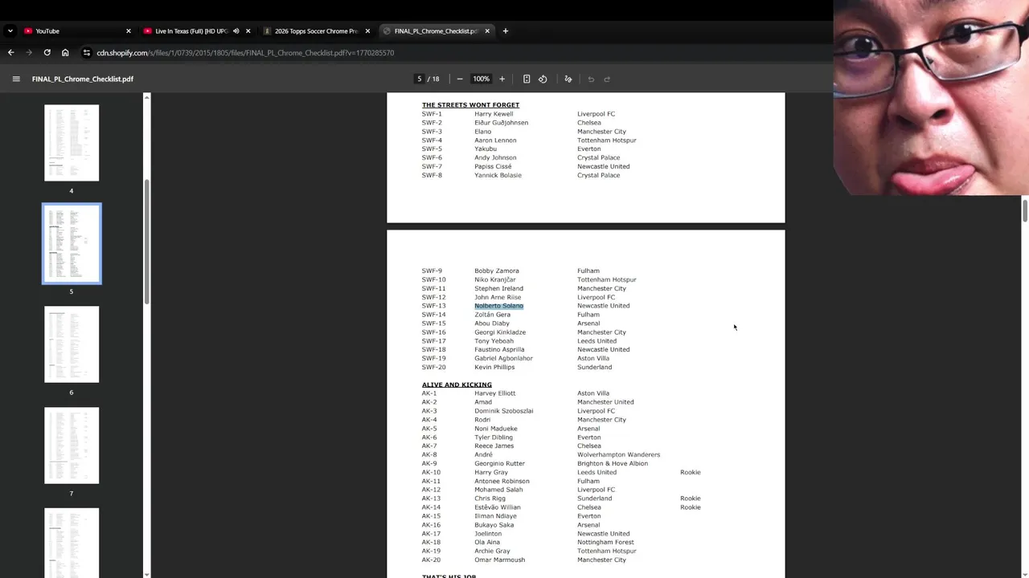Click Faustino Asprilla player name
Viewport: 1029px width, 578px height.
coord(499,349)
